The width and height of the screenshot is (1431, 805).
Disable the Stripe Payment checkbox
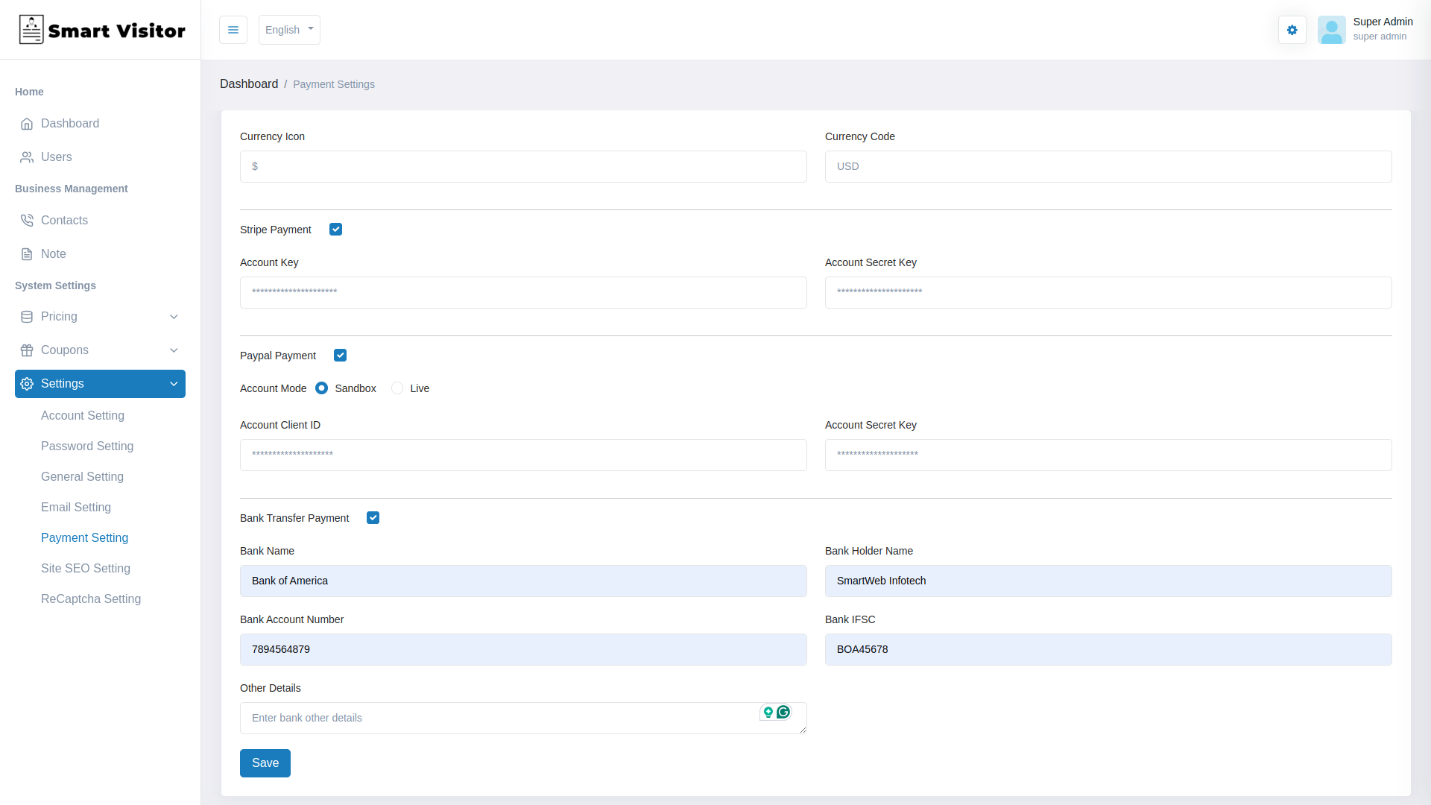click(x=335, y=229)
